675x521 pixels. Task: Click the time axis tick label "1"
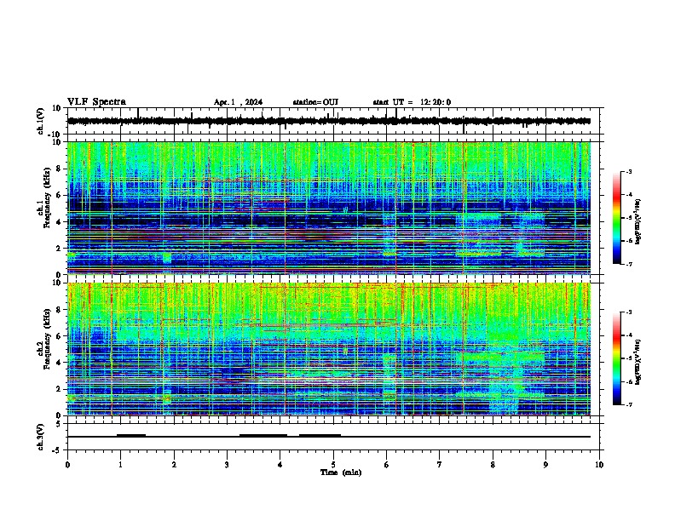coord(120,465)
